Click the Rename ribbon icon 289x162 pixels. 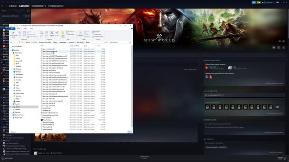point(57,34)
